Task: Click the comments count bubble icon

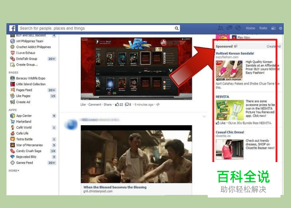Action: coord(127,104)
